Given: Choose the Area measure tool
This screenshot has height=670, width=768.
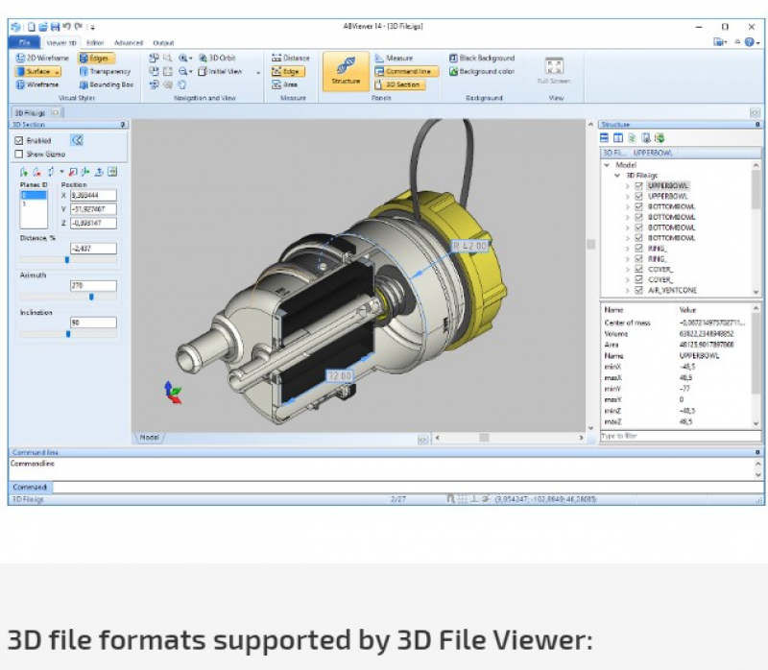Looking at the screenshot, I should coord(285,84).
